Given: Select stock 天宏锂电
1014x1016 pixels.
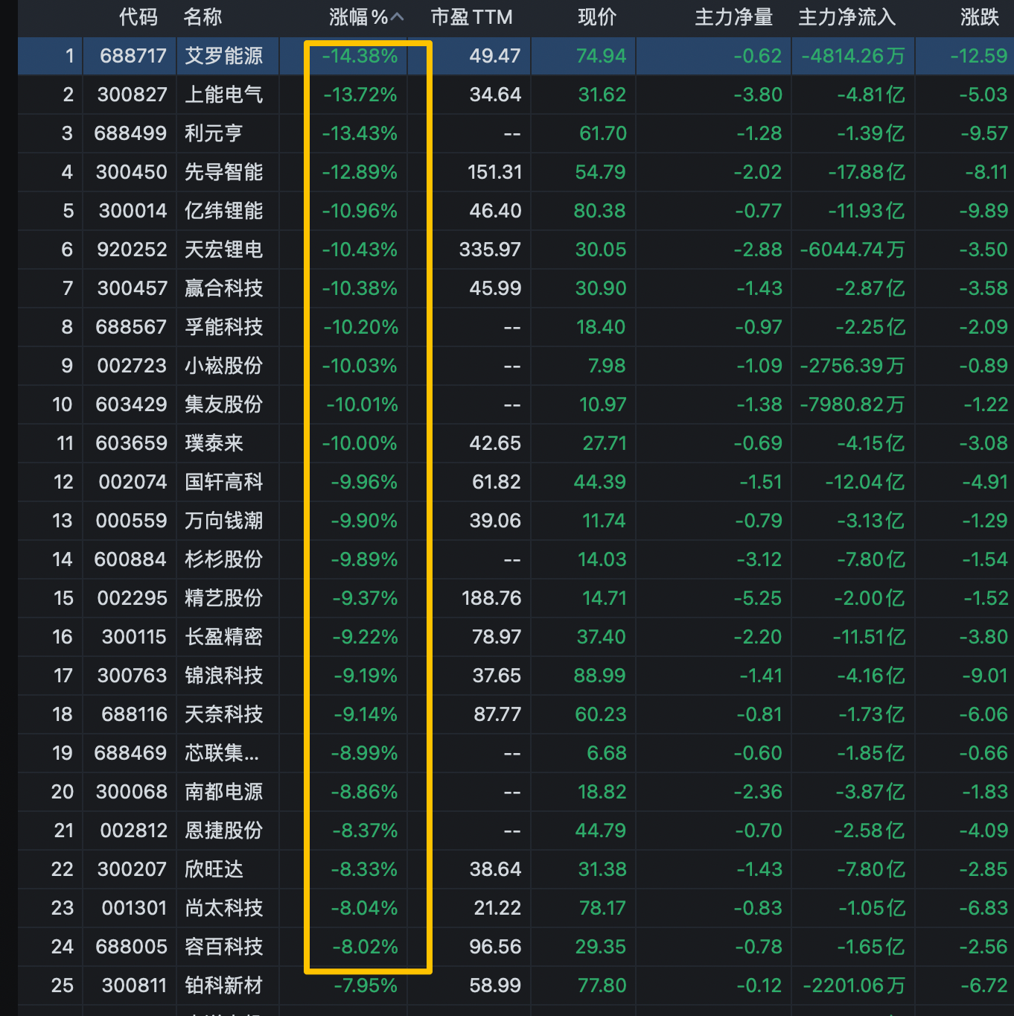Looking at the screenshot, I should 224,250.
